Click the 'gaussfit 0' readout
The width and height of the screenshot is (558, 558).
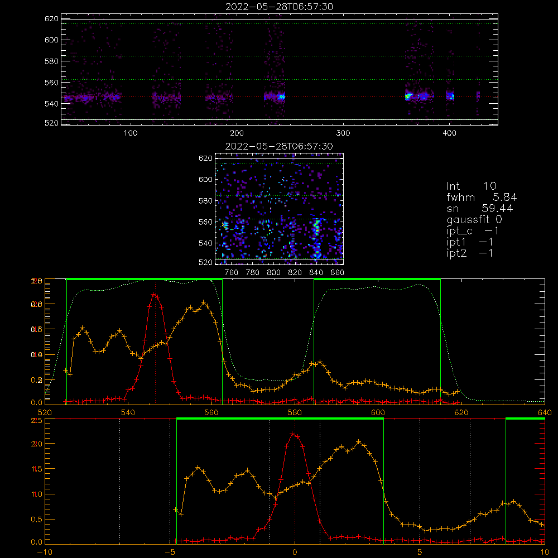point(474,220)
